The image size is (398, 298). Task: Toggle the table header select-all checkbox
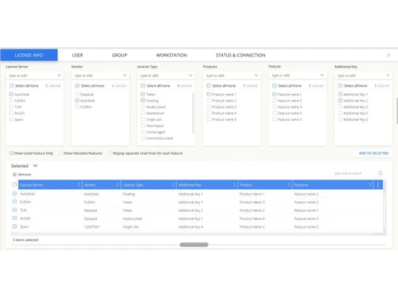click(14, 184)
